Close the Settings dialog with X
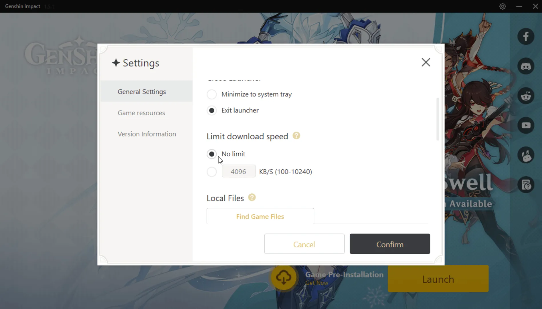The width and height of the screenshot is (542, 309). [x=426, y=62]
